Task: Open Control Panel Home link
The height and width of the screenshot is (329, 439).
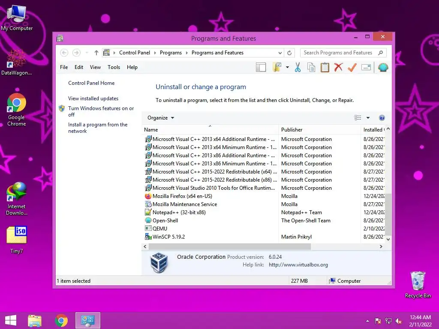Action: coord(91,83)
